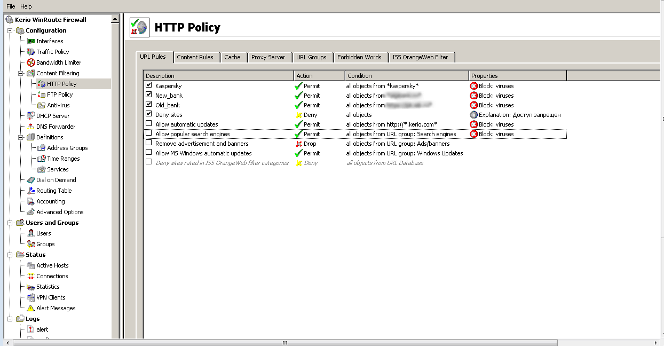Enable the Allow popular search engines checkbox
The height and width of the screenshot is (346, 664).
tap(149, 133)
